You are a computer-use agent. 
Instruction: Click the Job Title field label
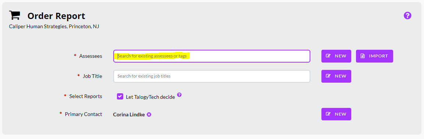click(92, 76)
